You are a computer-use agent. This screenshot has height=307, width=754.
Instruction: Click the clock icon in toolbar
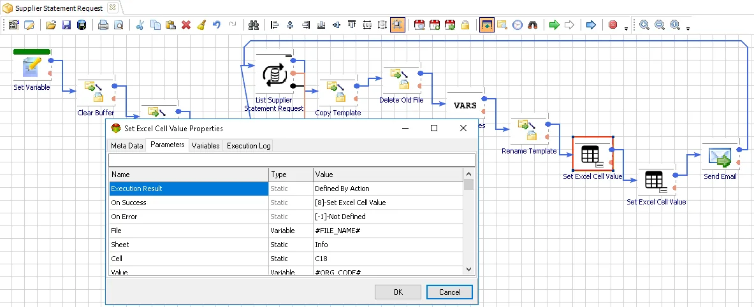coord(518,25)
